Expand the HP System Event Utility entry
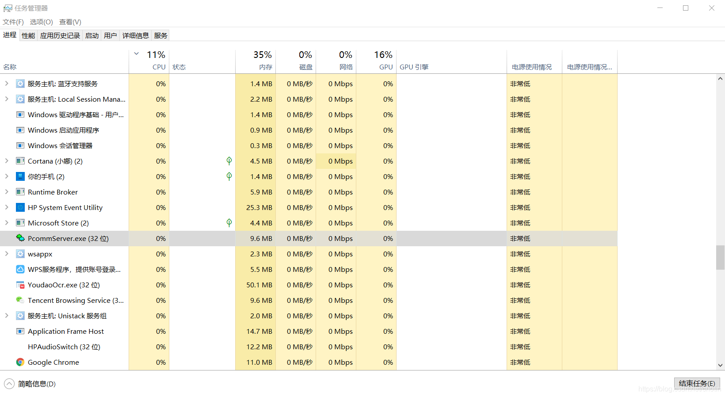Image resolution: width=725 pixels, height=397 pixels. point(7,207)
